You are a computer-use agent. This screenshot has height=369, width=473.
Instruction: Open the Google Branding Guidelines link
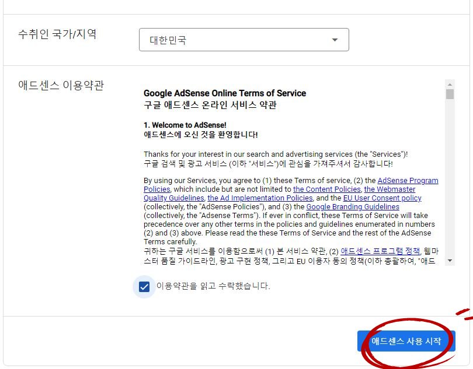[x=353, y=206]
